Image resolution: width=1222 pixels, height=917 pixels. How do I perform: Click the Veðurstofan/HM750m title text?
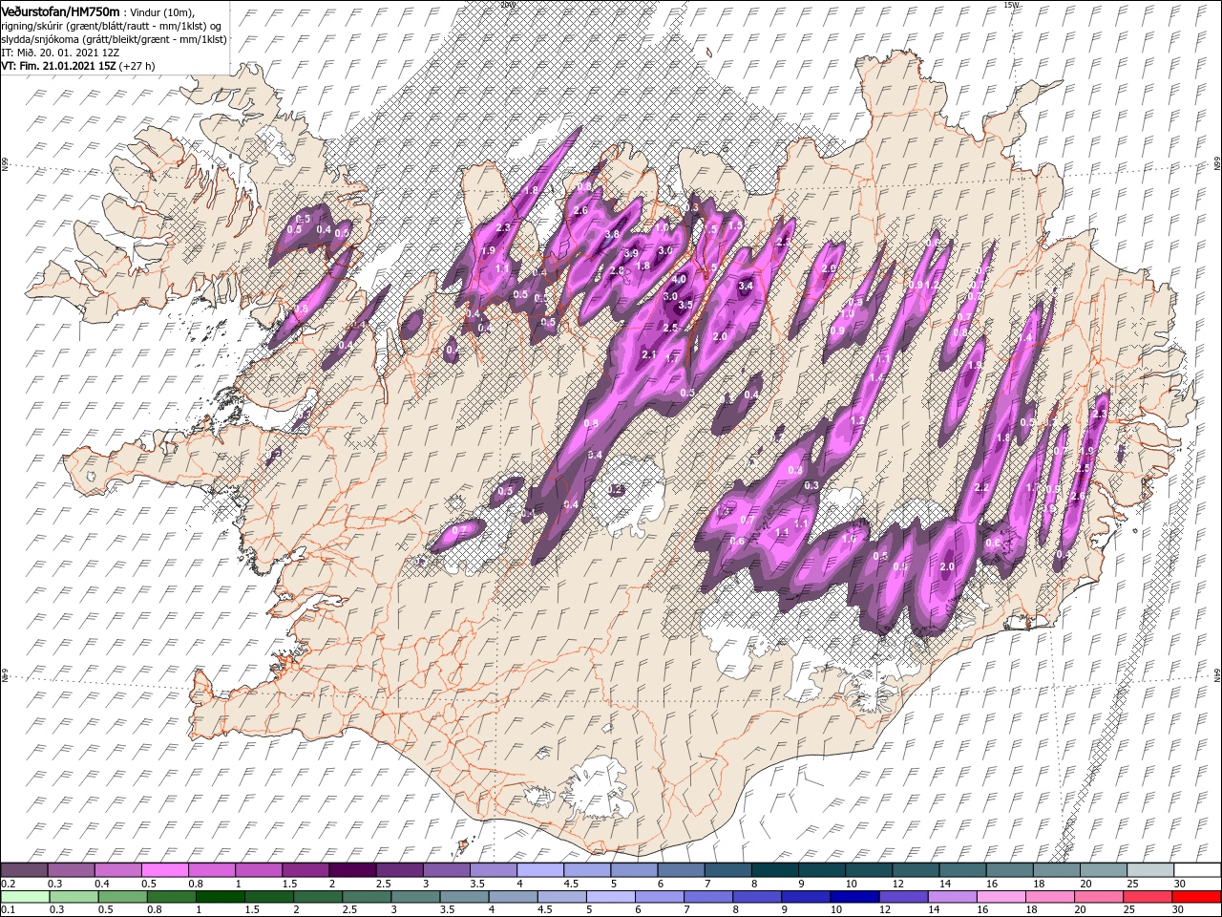tap(60, 12)
